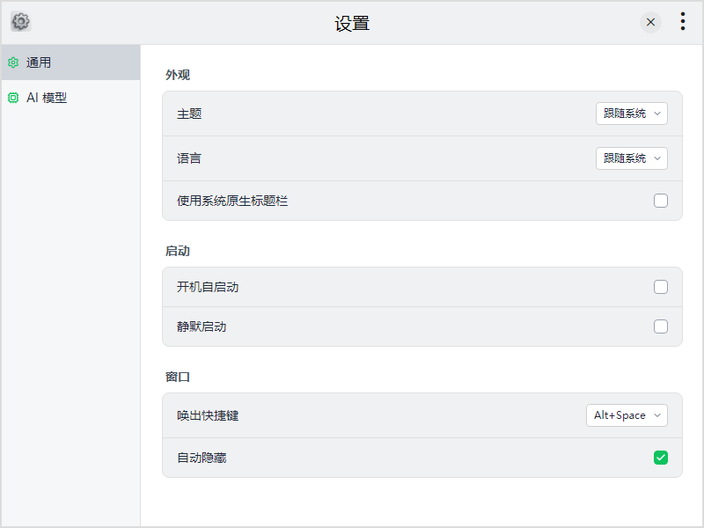Viewport: 704px width, 528px height.
Task: Open the 语言 跟随系统 dropdown
Action: pyautogui.click(x=632, y=158)
